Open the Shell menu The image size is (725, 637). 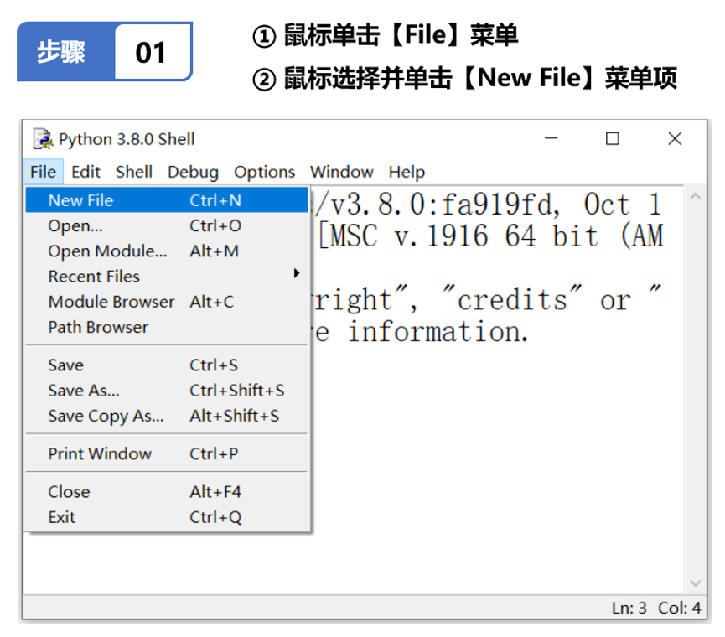133,172
